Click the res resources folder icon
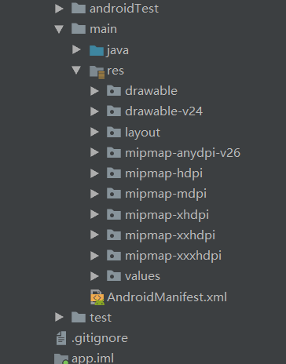This screenshot has height=364, width=286. (97, 71)
